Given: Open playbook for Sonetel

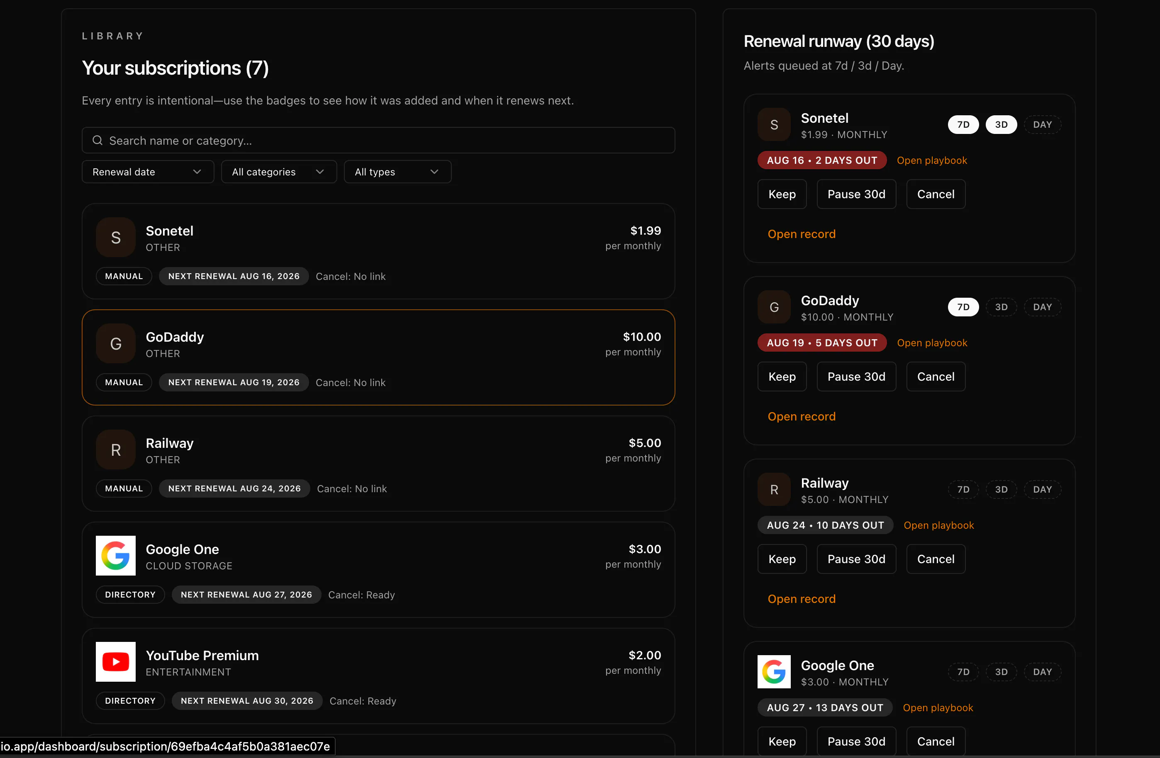Looking at the screenshot, I should click(x=932, y=160).
